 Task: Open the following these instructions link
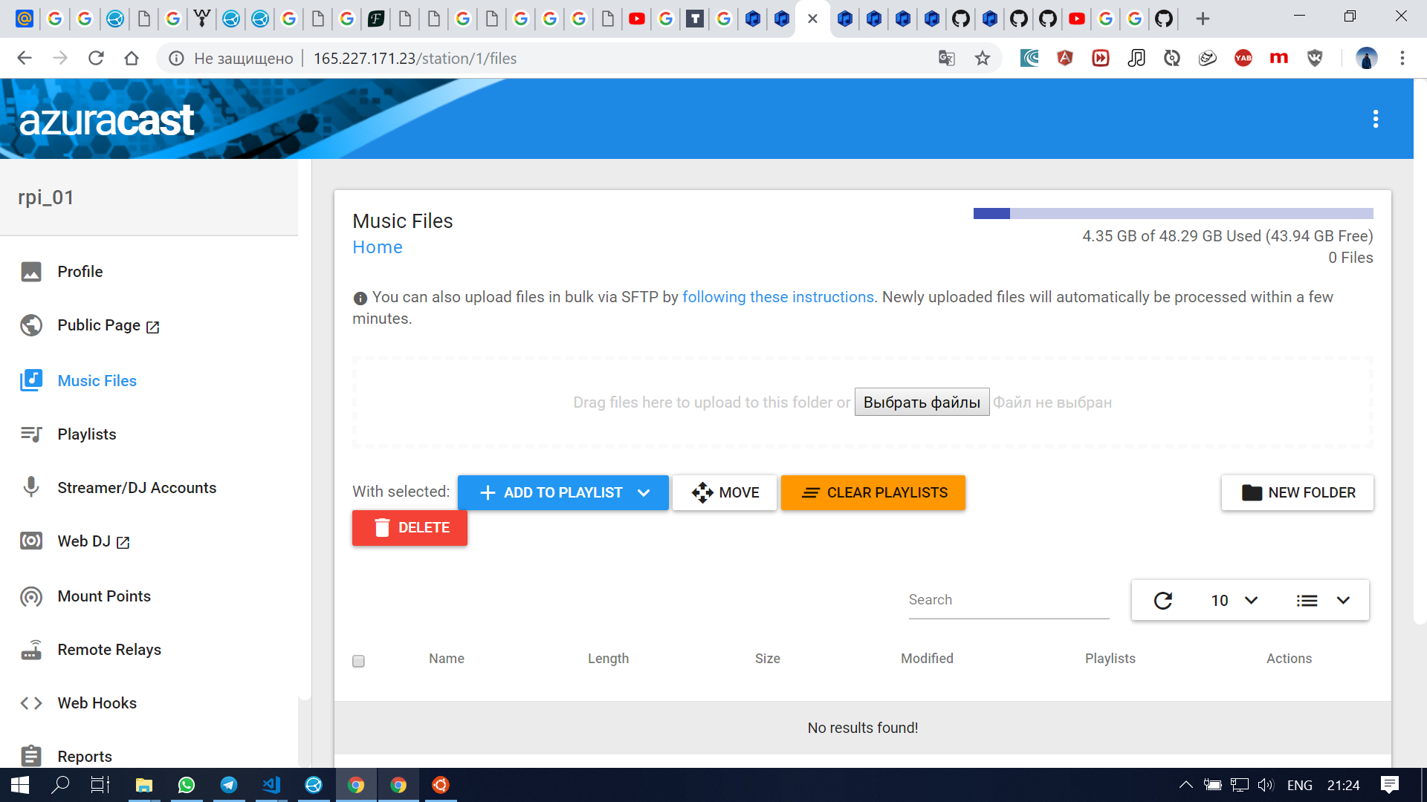point(778,296)
